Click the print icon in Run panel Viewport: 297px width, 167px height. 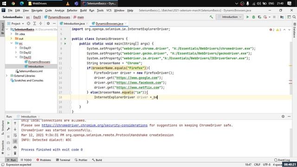(15, 148)
